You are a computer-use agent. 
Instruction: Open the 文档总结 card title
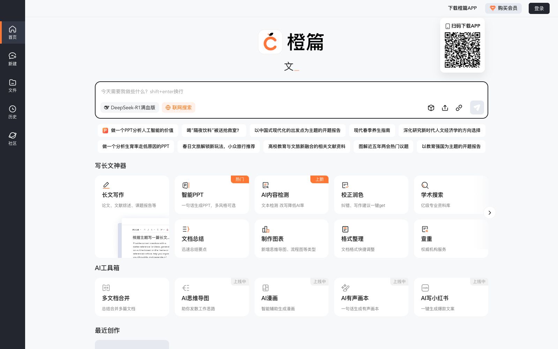[x=193, y=239]
